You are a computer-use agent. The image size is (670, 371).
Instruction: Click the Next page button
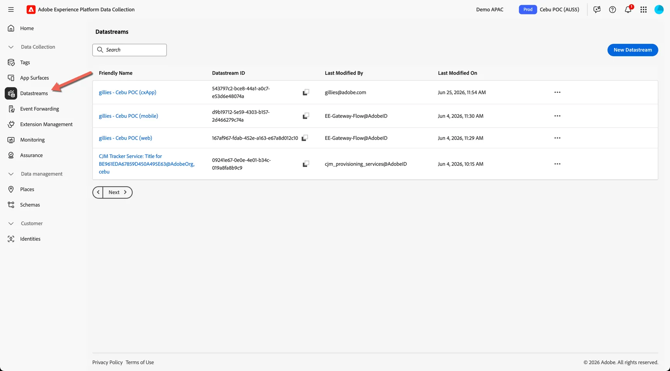(x=117, y=192)
